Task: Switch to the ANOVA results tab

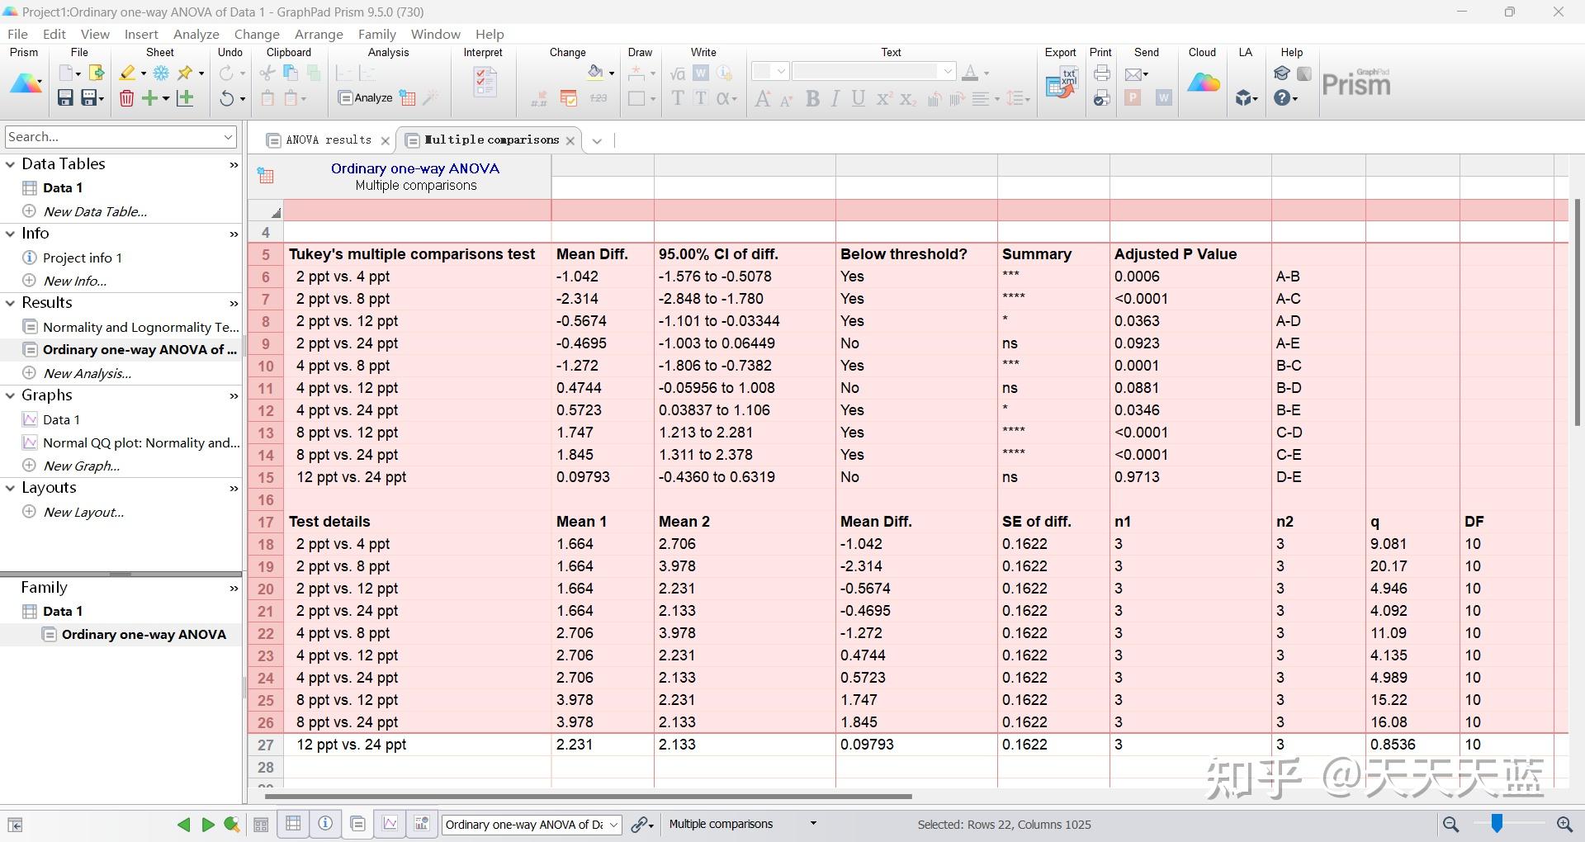Action: [x=328, y=140]
